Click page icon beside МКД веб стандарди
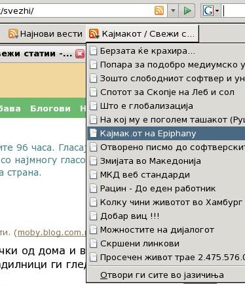245x289 pixels. 93,175
